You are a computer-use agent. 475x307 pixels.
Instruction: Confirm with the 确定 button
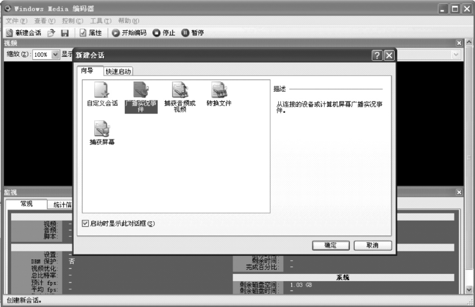tap(330, 245)
